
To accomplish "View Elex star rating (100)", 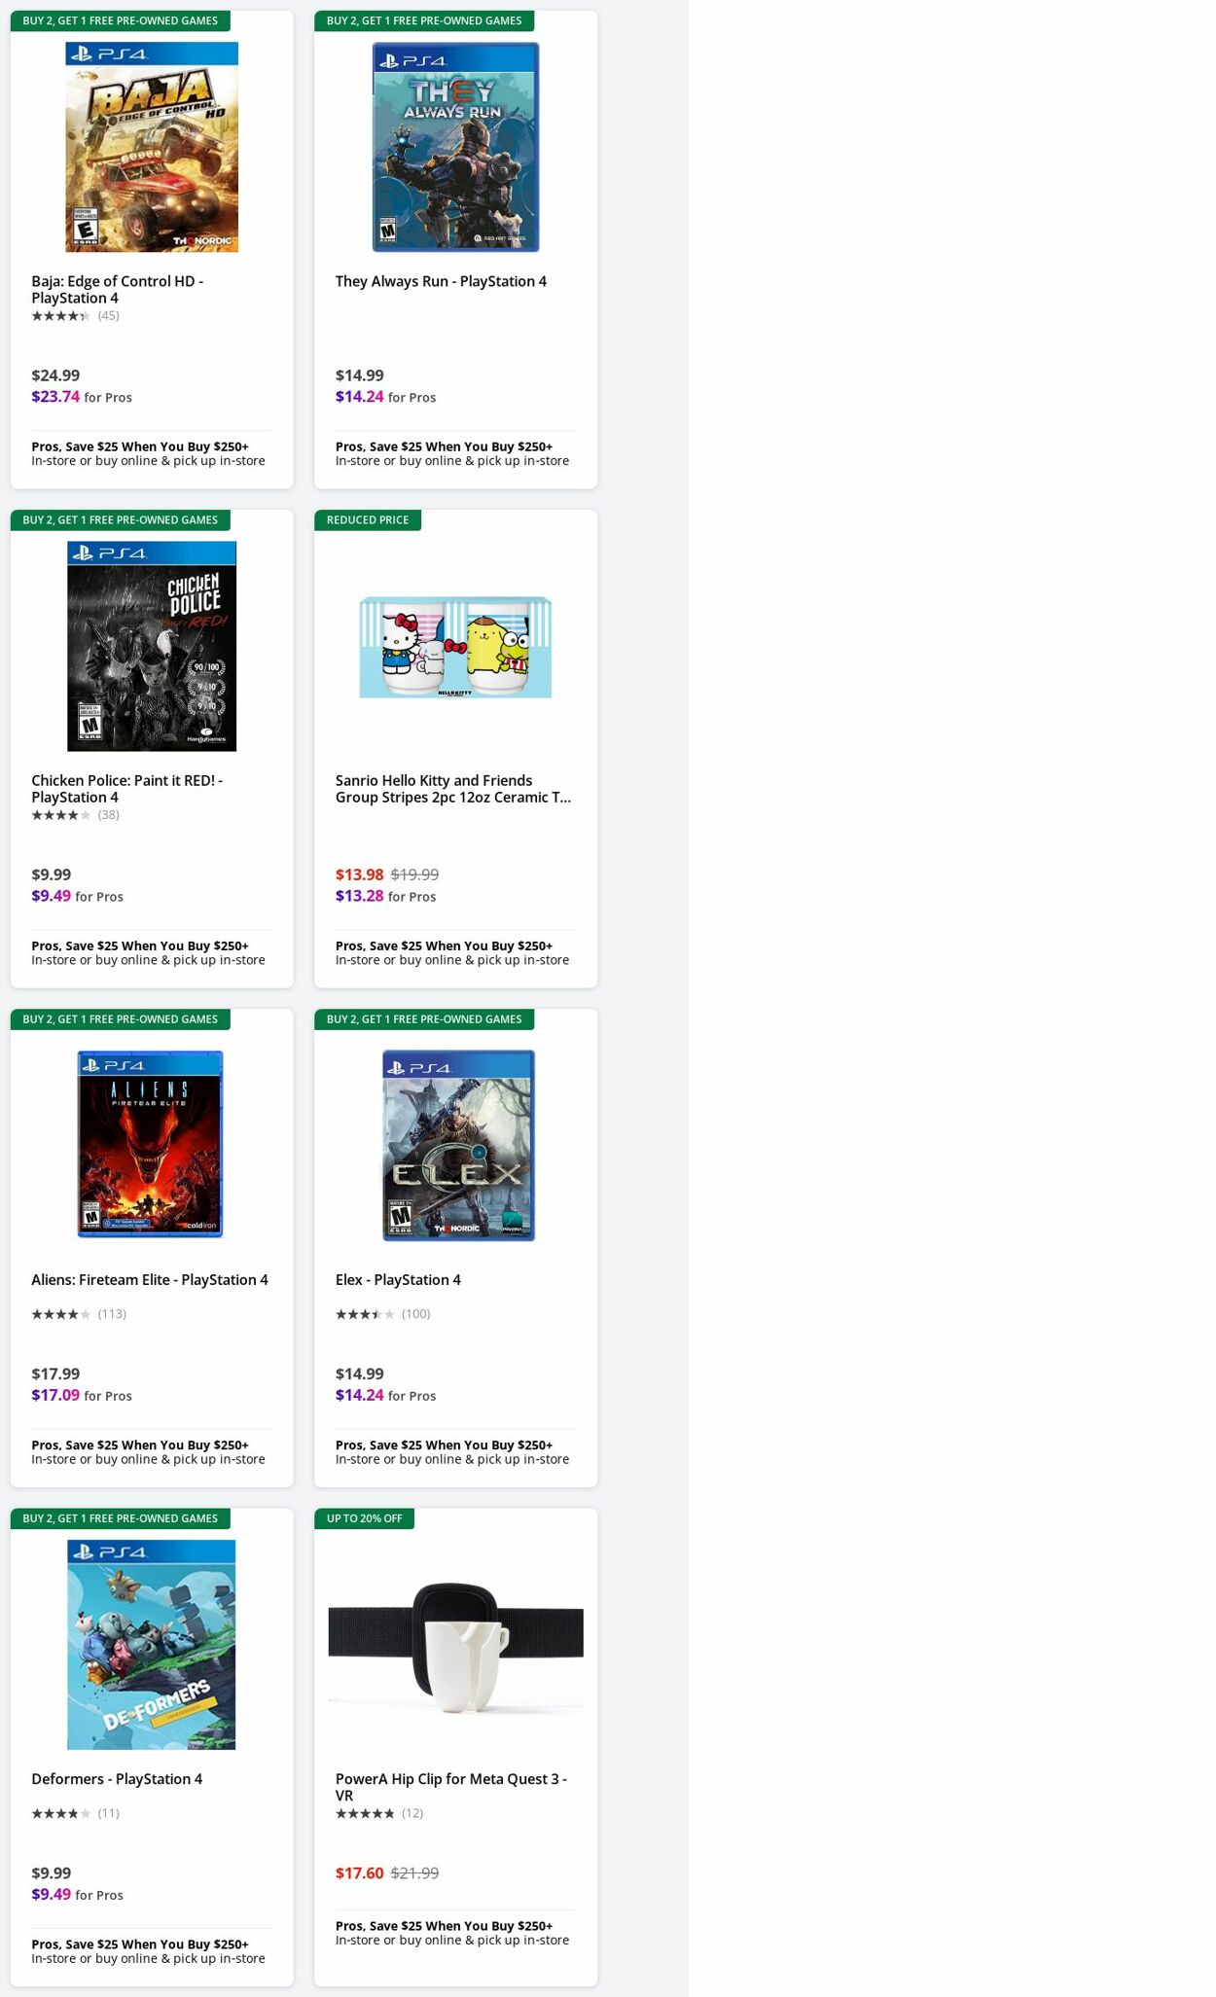I will point(383,1314).
